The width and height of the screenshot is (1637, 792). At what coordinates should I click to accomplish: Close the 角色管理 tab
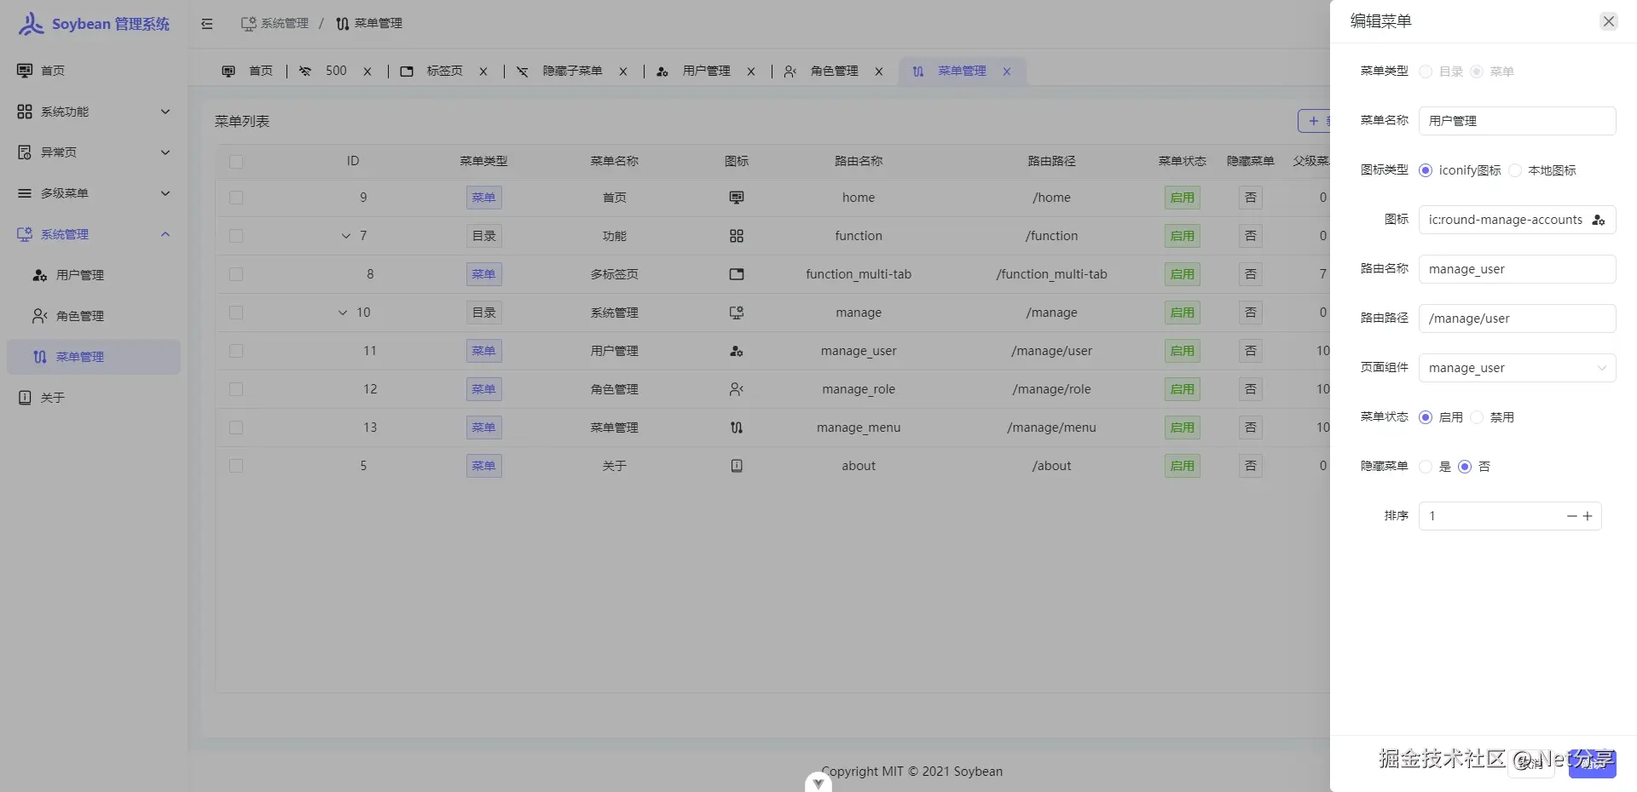[879, 72]
